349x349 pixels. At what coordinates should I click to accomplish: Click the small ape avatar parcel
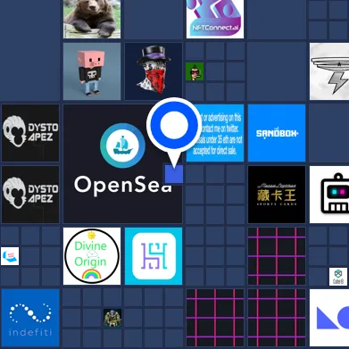[x=195, y=71]
